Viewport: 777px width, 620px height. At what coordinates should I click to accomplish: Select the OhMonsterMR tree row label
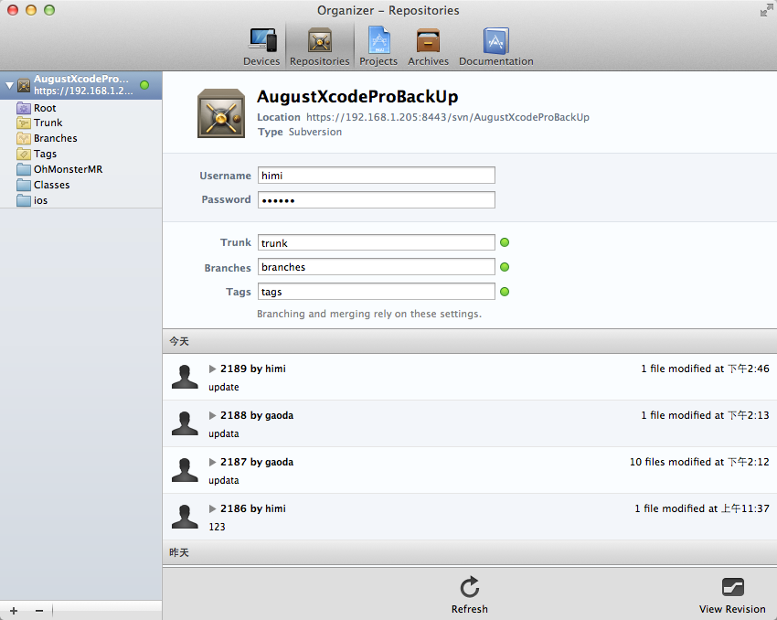[68, 169]
